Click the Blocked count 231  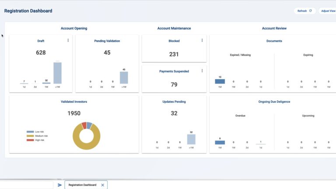174,54
